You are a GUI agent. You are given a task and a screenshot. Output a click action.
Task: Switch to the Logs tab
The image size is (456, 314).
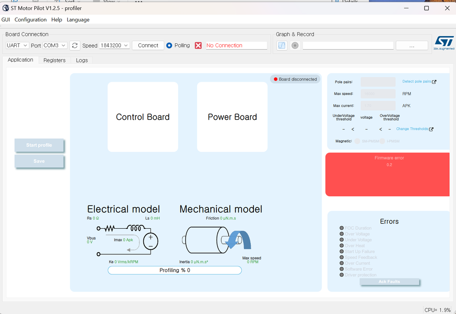click(x=82, y=61)
